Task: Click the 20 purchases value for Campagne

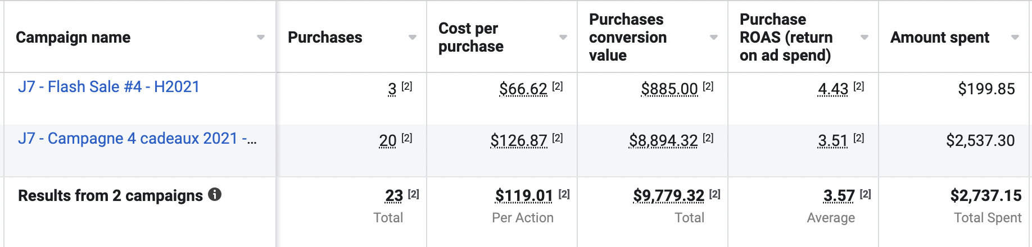Action: click(388, 140)
